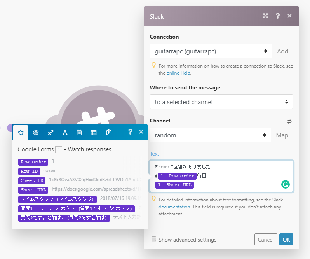Insert the 質問1です。ラジオボタン variable
The width and height of the screenshot is (310, 259).
pos(76,208)
